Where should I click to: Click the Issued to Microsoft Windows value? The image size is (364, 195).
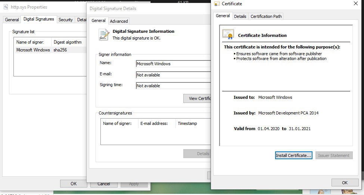coord(275,97)
